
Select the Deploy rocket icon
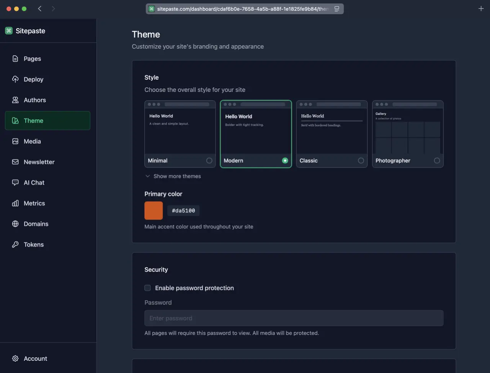tap(15, 79)
